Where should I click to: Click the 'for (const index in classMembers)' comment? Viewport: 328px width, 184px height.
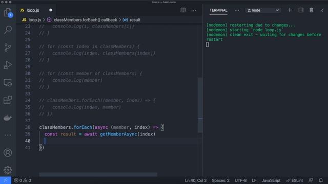coord(89,47)
